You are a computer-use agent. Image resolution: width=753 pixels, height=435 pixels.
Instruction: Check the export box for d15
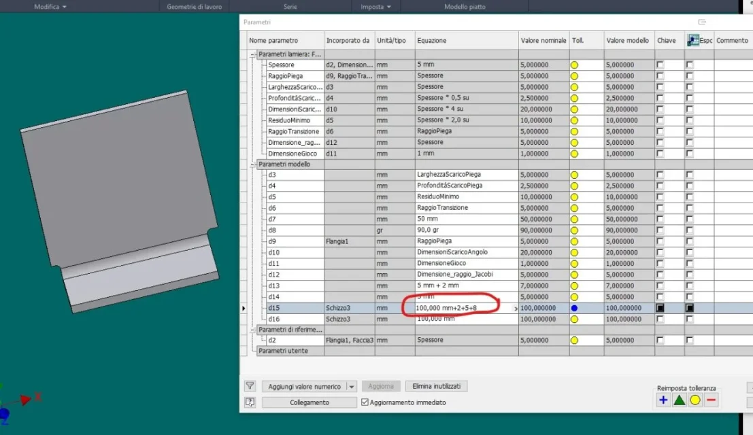tap(690, 308)
